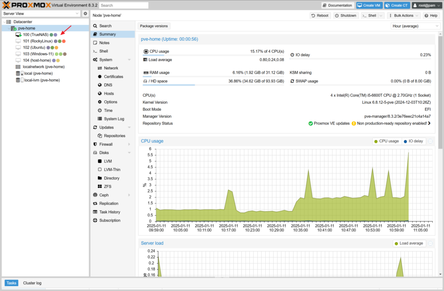Click the top Search input field

coord(124,6)
